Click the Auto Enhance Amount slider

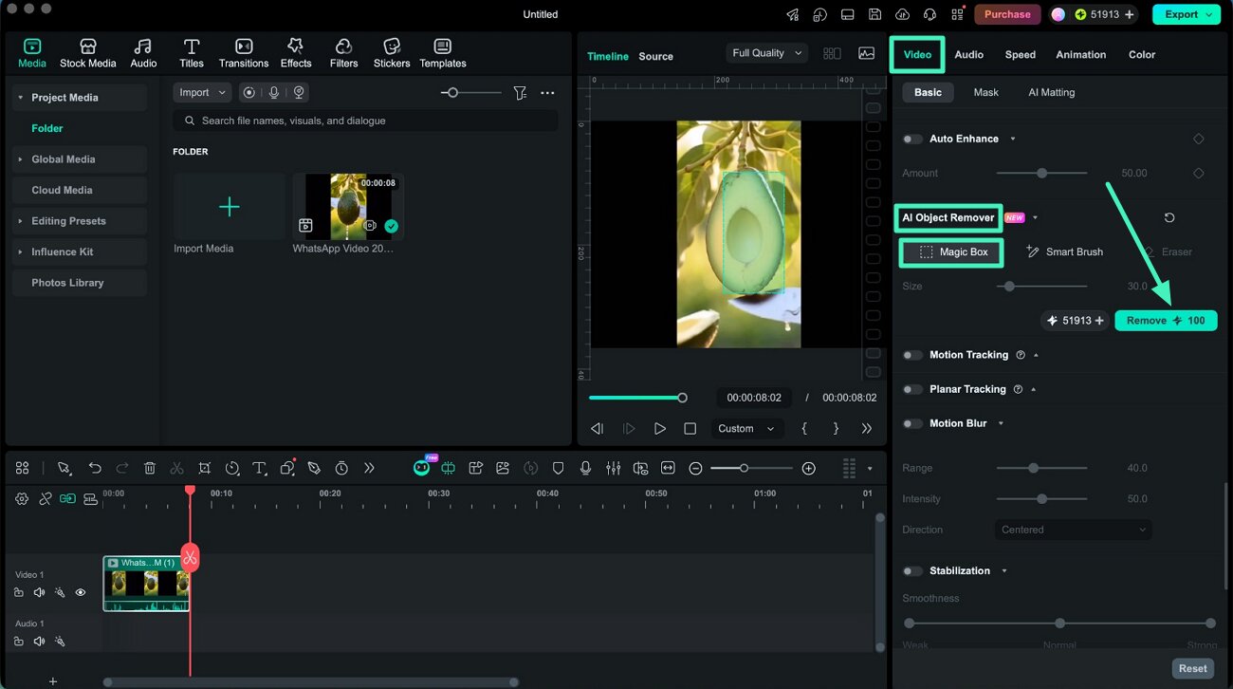[x=1041, y=173]
